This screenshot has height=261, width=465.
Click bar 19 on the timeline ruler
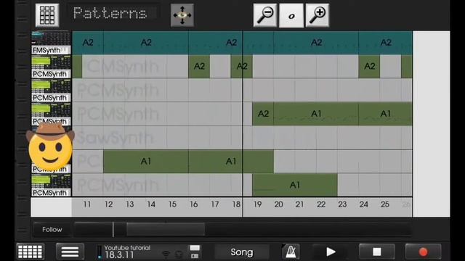tap(257, 204)
